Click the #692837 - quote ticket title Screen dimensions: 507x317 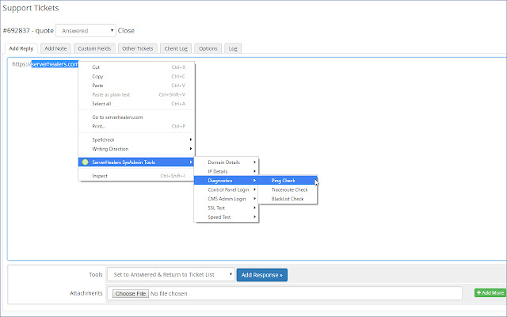click(29, 31)
